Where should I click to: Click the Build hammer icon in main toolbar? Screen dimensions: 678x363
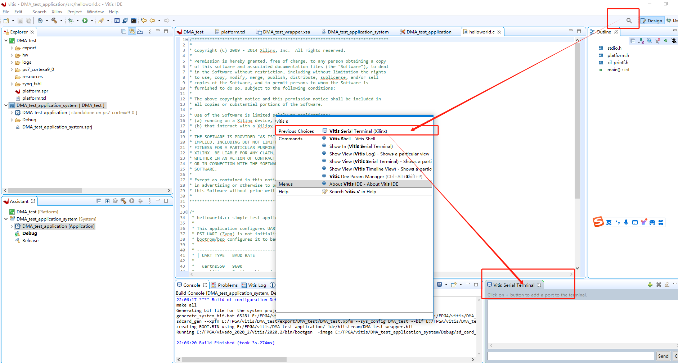click(x=54, y=21)
